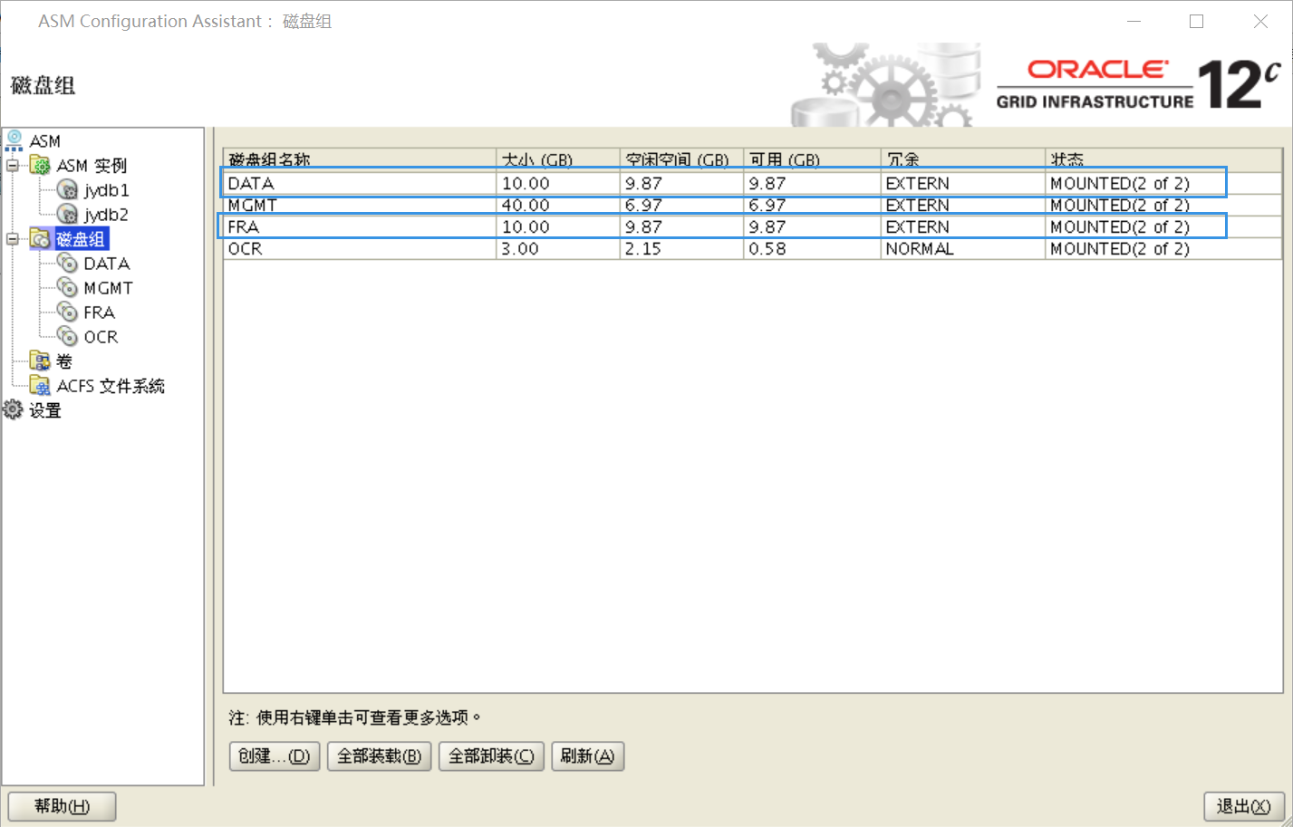
Task: Click the ASM root node icon
Action: click(14, 140)
